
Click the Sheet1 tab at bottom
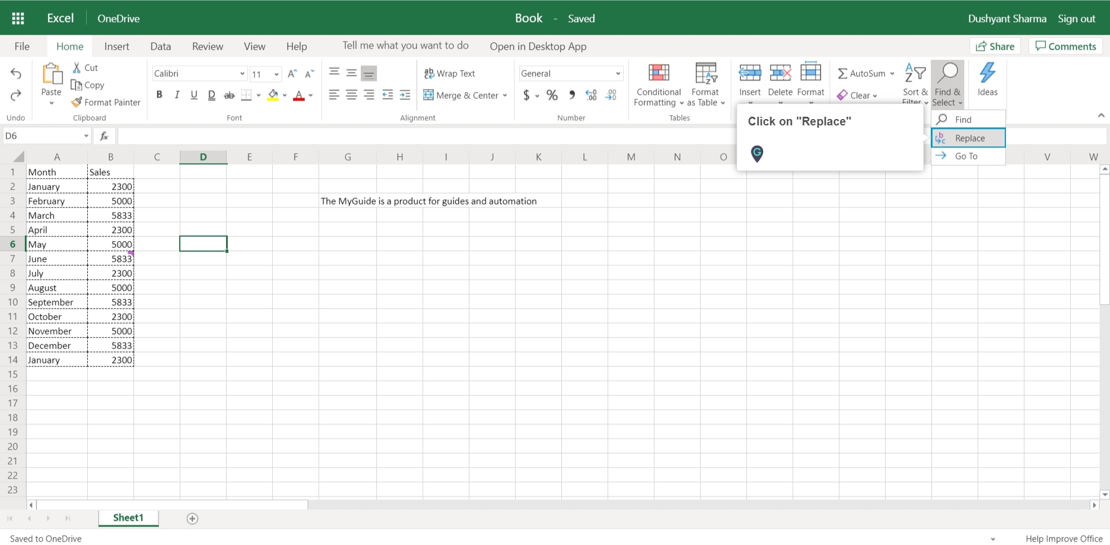[x=128, y=518]
